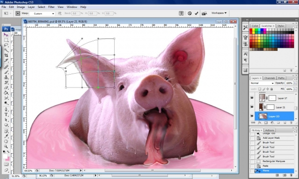Open document status info arrow menu
The image size is (299, 179).
pyautogui.click(x=81, y=171)
